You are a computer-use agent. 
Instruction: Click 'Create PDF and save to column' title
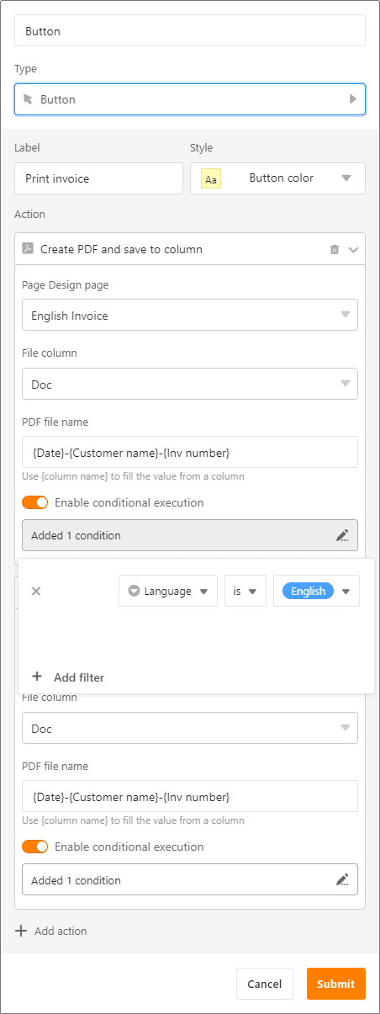point(121,250)
